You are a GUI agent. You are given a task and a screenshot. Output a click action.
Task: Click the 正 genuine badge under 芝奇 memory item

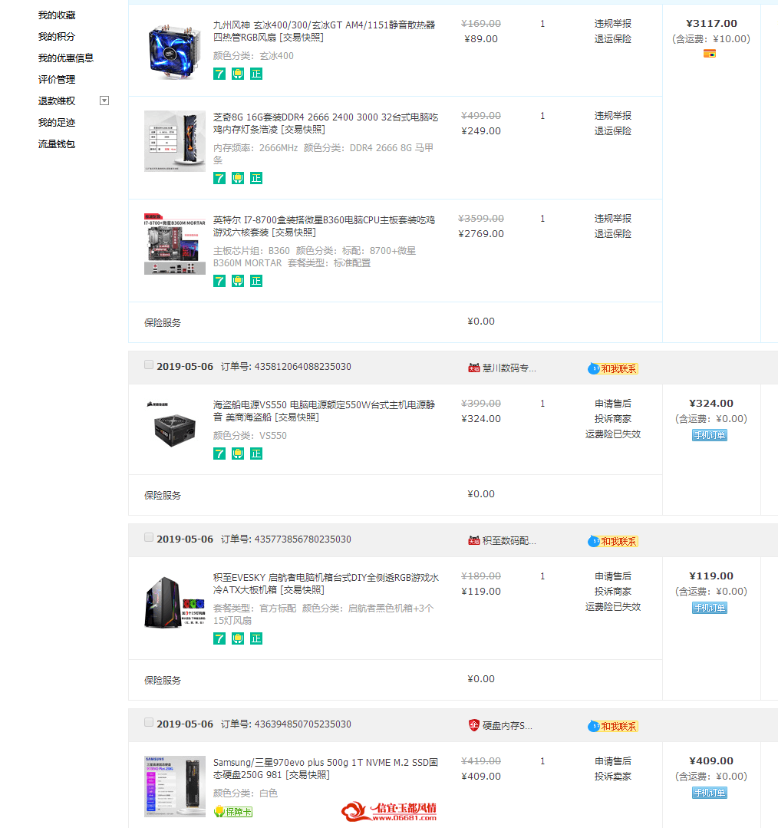pyautogui.click(x=256, y=179)
